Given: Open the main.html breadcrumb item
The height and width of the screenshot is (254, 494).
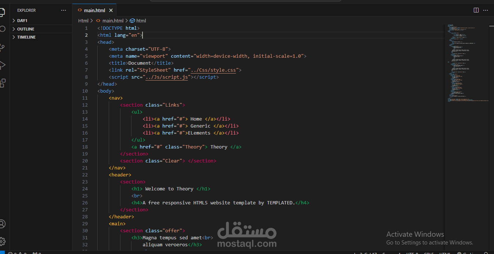Looking at the screenshot, I should tap(110, 21).
